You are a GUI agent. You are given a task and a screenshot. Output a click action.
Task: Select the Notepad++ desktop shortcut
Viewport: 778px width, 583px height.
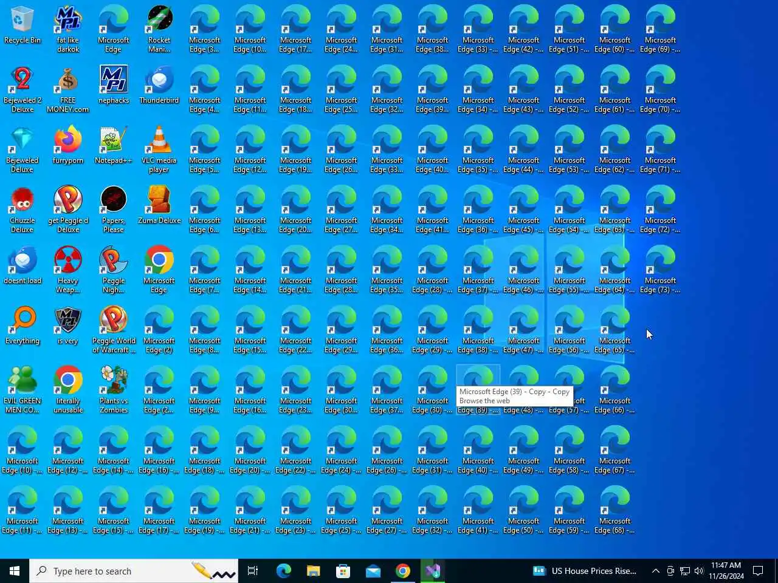tap(114, 145)
